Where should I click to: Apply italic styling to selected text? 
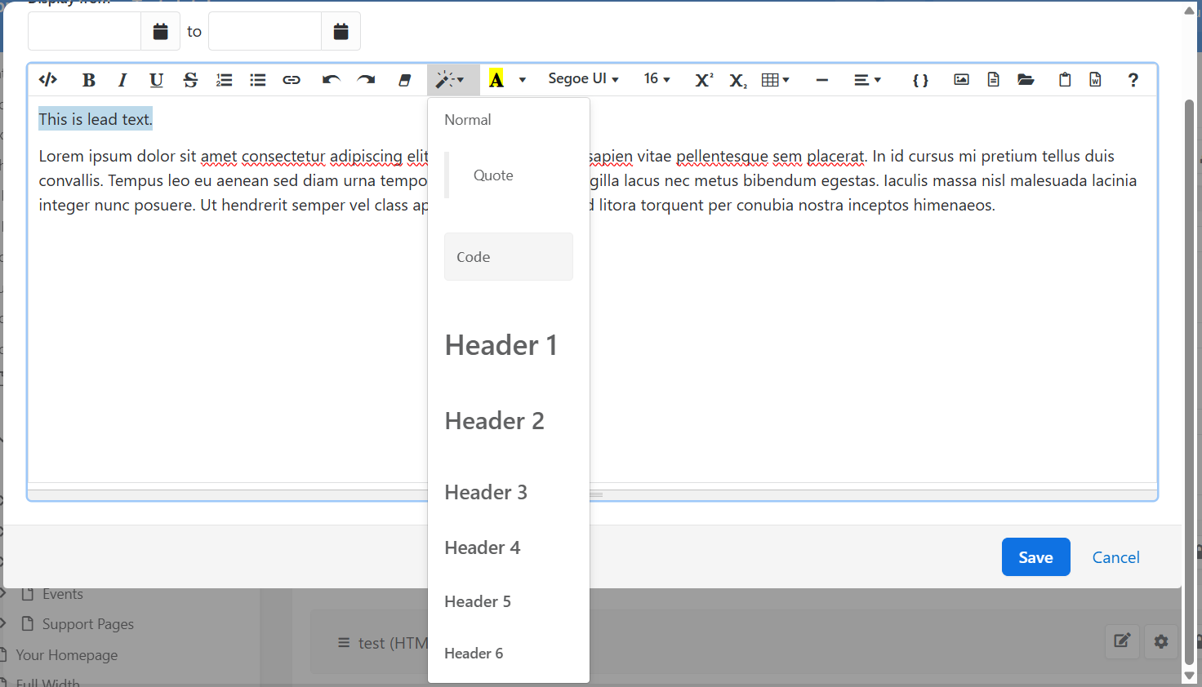(x=122, y=79)
